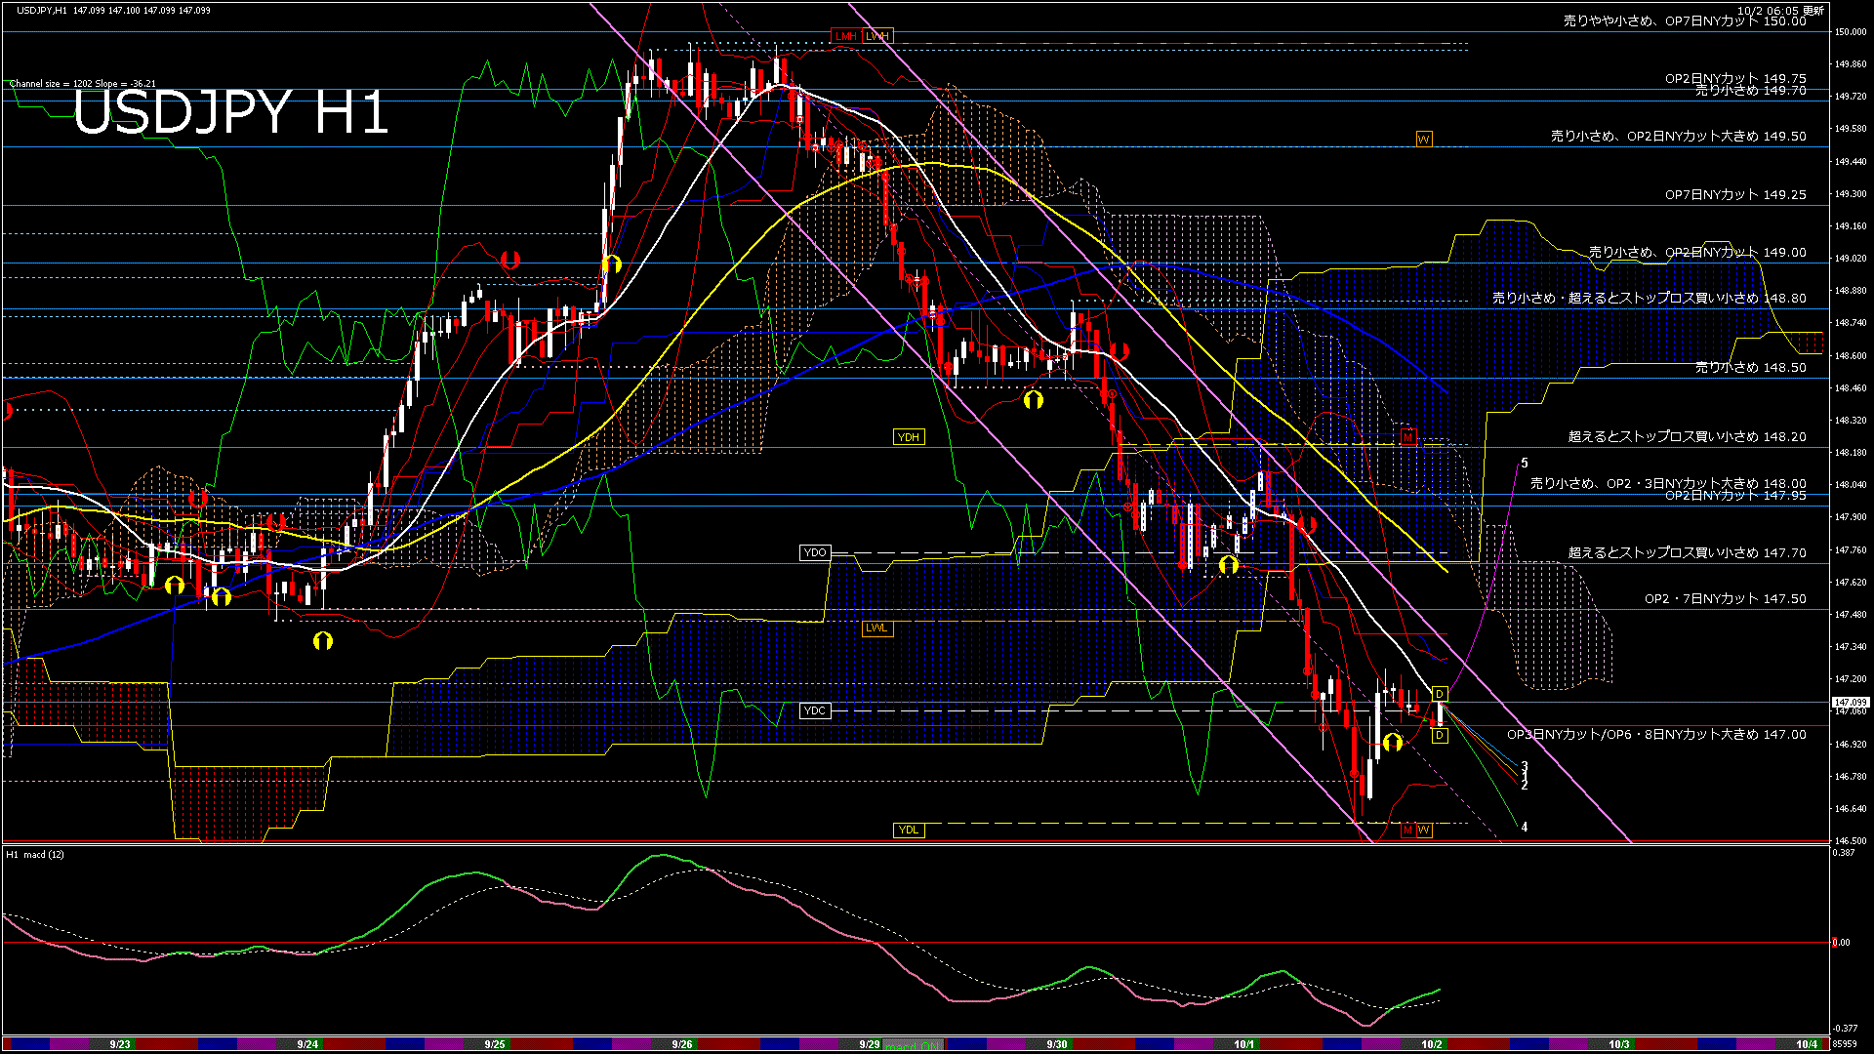This screenshot has width=1874, height=1054.
Task: Click the YDO yesterday-open label box
Action: tap(814, 553)
